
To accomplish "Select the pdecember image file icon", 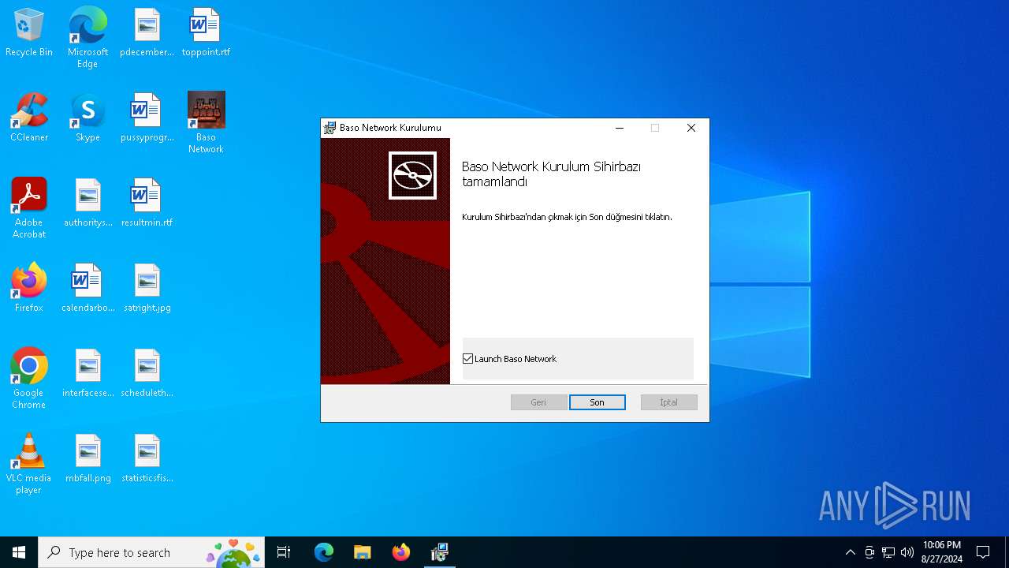I will point(147,32).
